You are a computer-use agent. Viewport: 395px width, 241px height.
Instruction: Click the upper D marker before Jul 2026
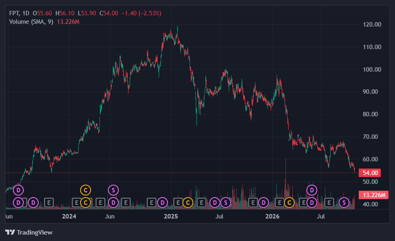312,190
